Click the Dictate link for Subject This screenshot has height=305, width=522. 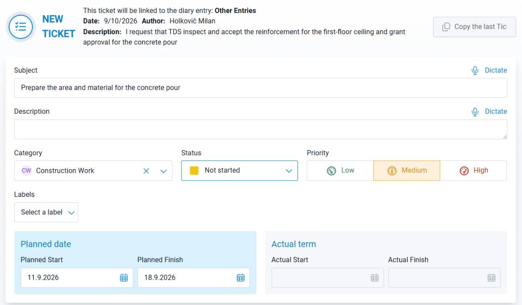coord(496,70)
